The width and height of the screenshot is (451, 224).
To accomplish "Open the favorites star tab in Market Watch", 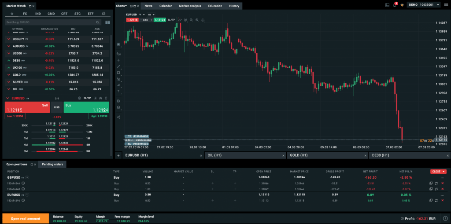I will click(x=12, y=14).
